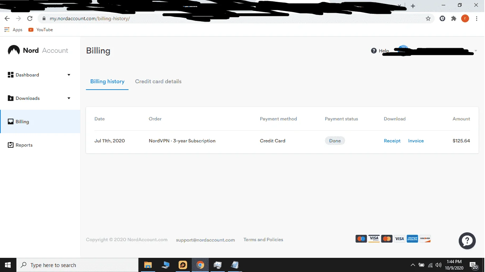This screenshot has height=272, width=485.
Task: Click the Credit Card payment method cell
Action: [x=273, y=141]
